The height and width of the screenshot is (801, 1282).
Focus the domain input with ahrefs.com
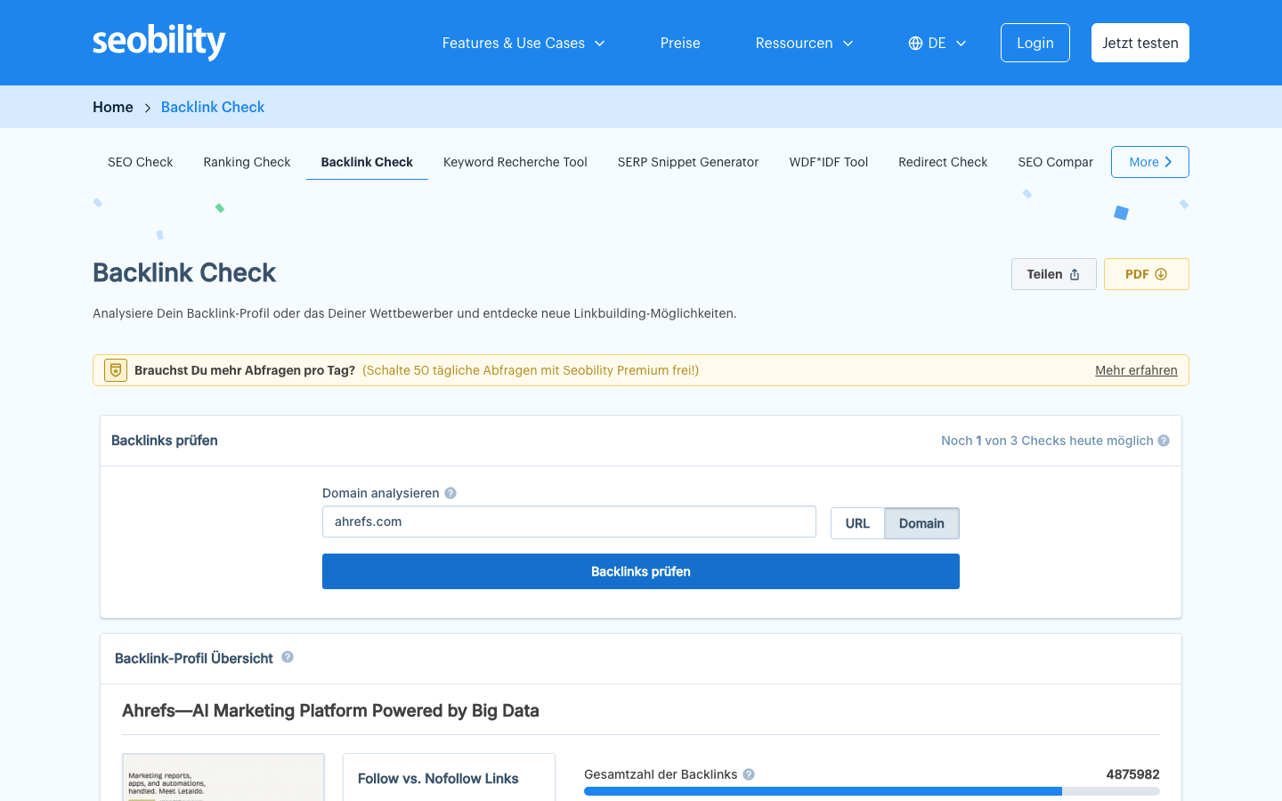pyautogui.click(x=569, y=522)
